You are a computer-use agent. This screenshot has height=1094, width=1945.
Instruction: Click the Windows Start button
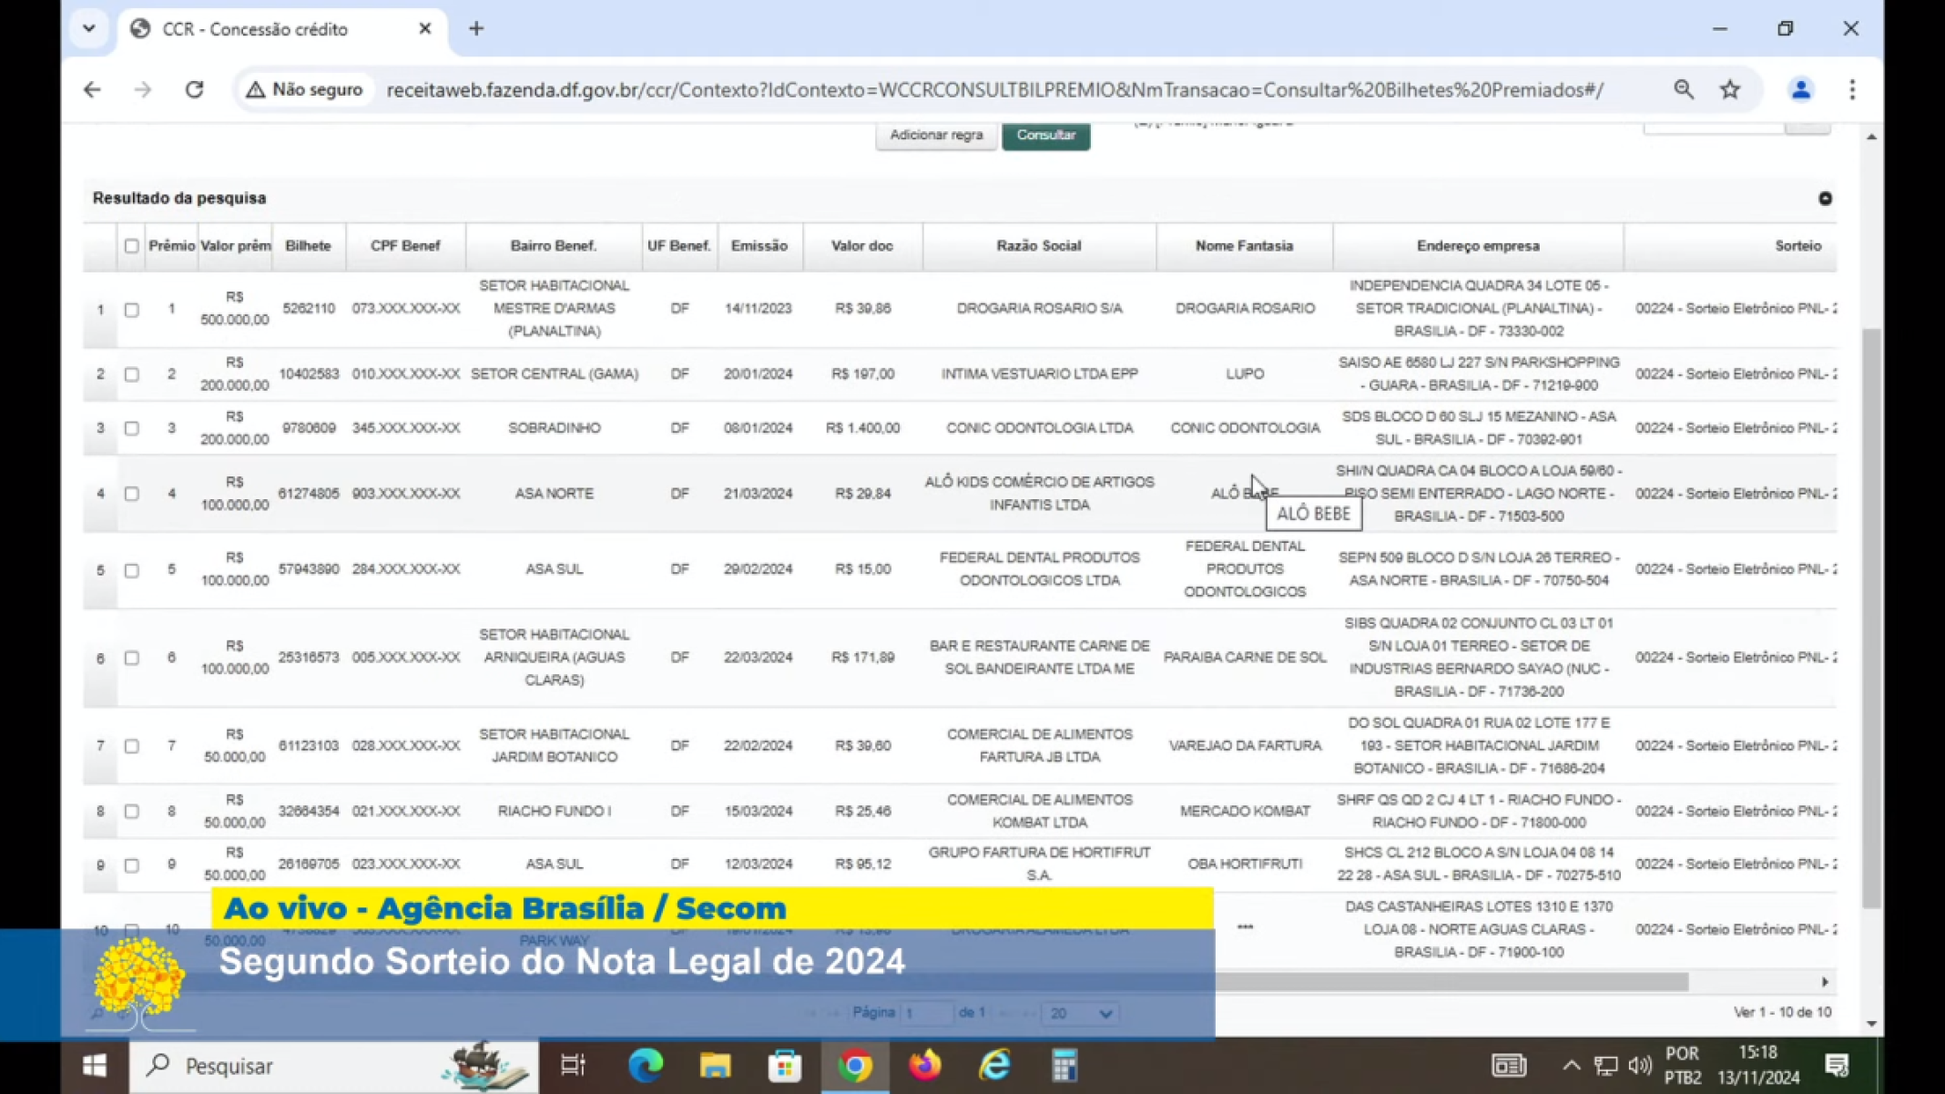pos(94,1065)
